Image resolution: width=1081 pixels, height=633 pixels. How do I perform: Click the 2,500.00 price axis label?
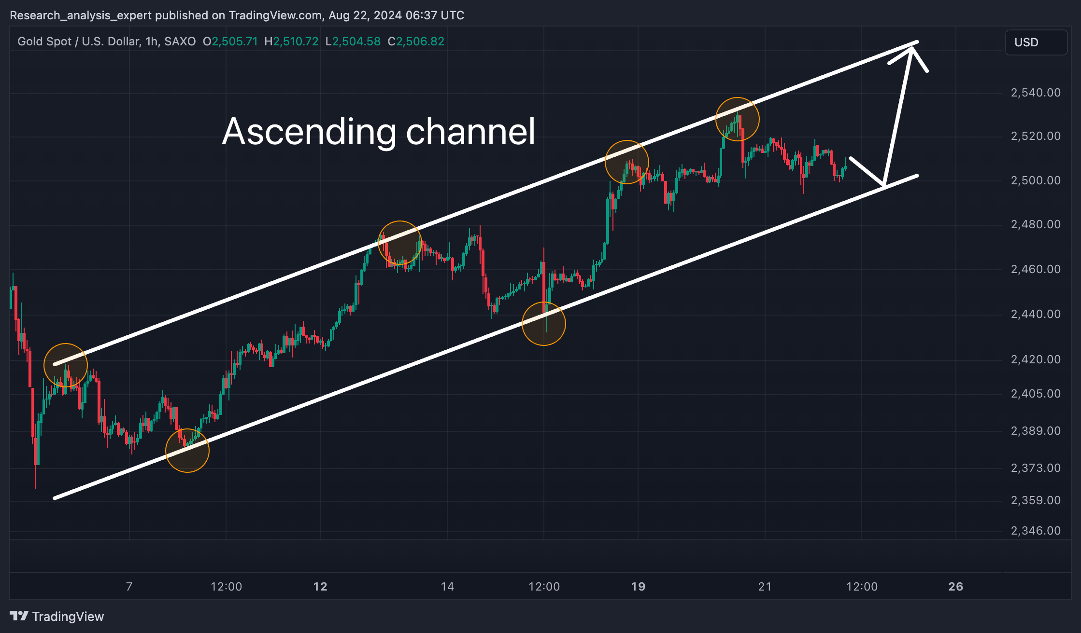coord(1036,180)
